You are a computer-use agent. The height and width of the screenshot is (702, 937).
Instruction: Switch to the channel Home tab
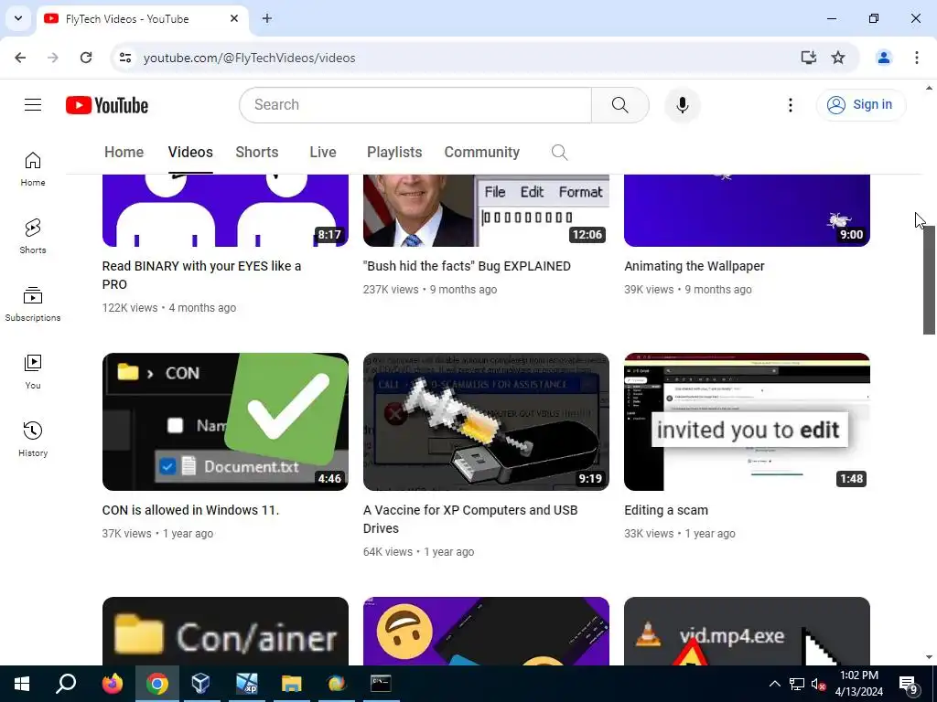tap(124, 153)
